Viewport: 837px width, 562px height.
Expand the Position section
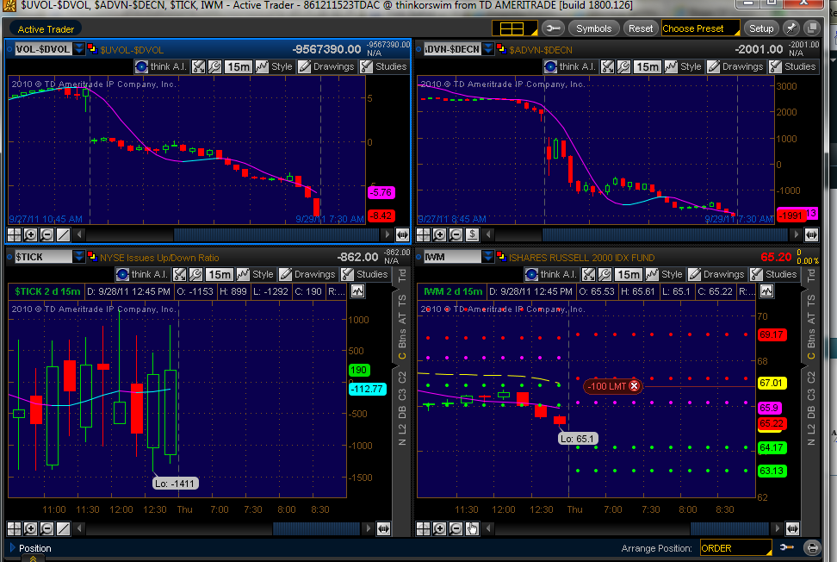coord(13,547)
